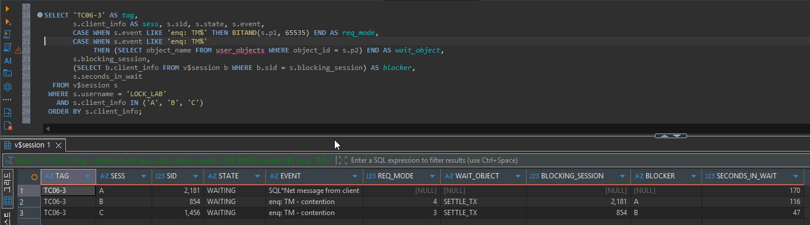Screen dimensions: 810x225
Task: Show more toolbar actions (three dots)
Action: [x=8, y=100]
